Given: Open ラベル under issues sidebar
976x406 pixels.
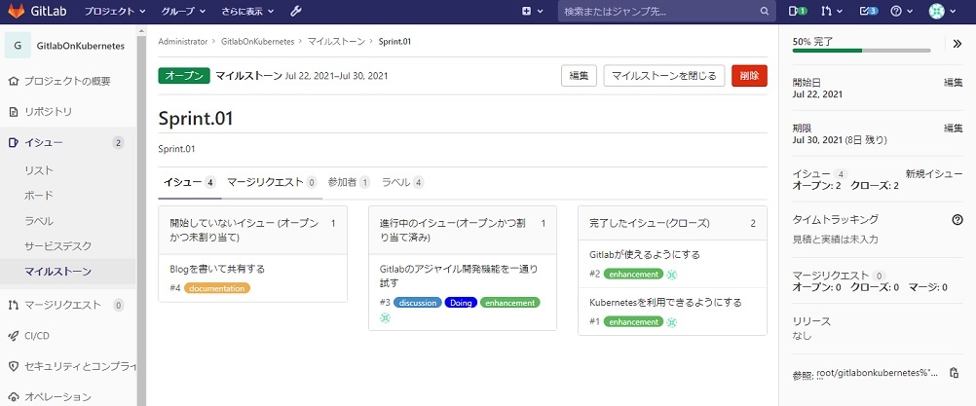Looking at the screenshot, I should pos(39,221).
